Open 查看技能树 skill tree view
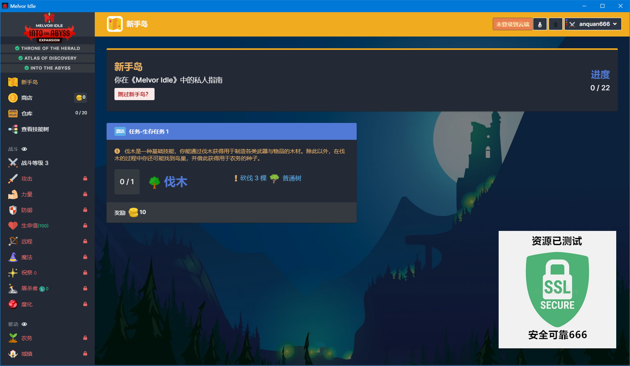Image resolution: width=630 pixels, height=366 pixels. pyautogui.click(x=47, y=129)
